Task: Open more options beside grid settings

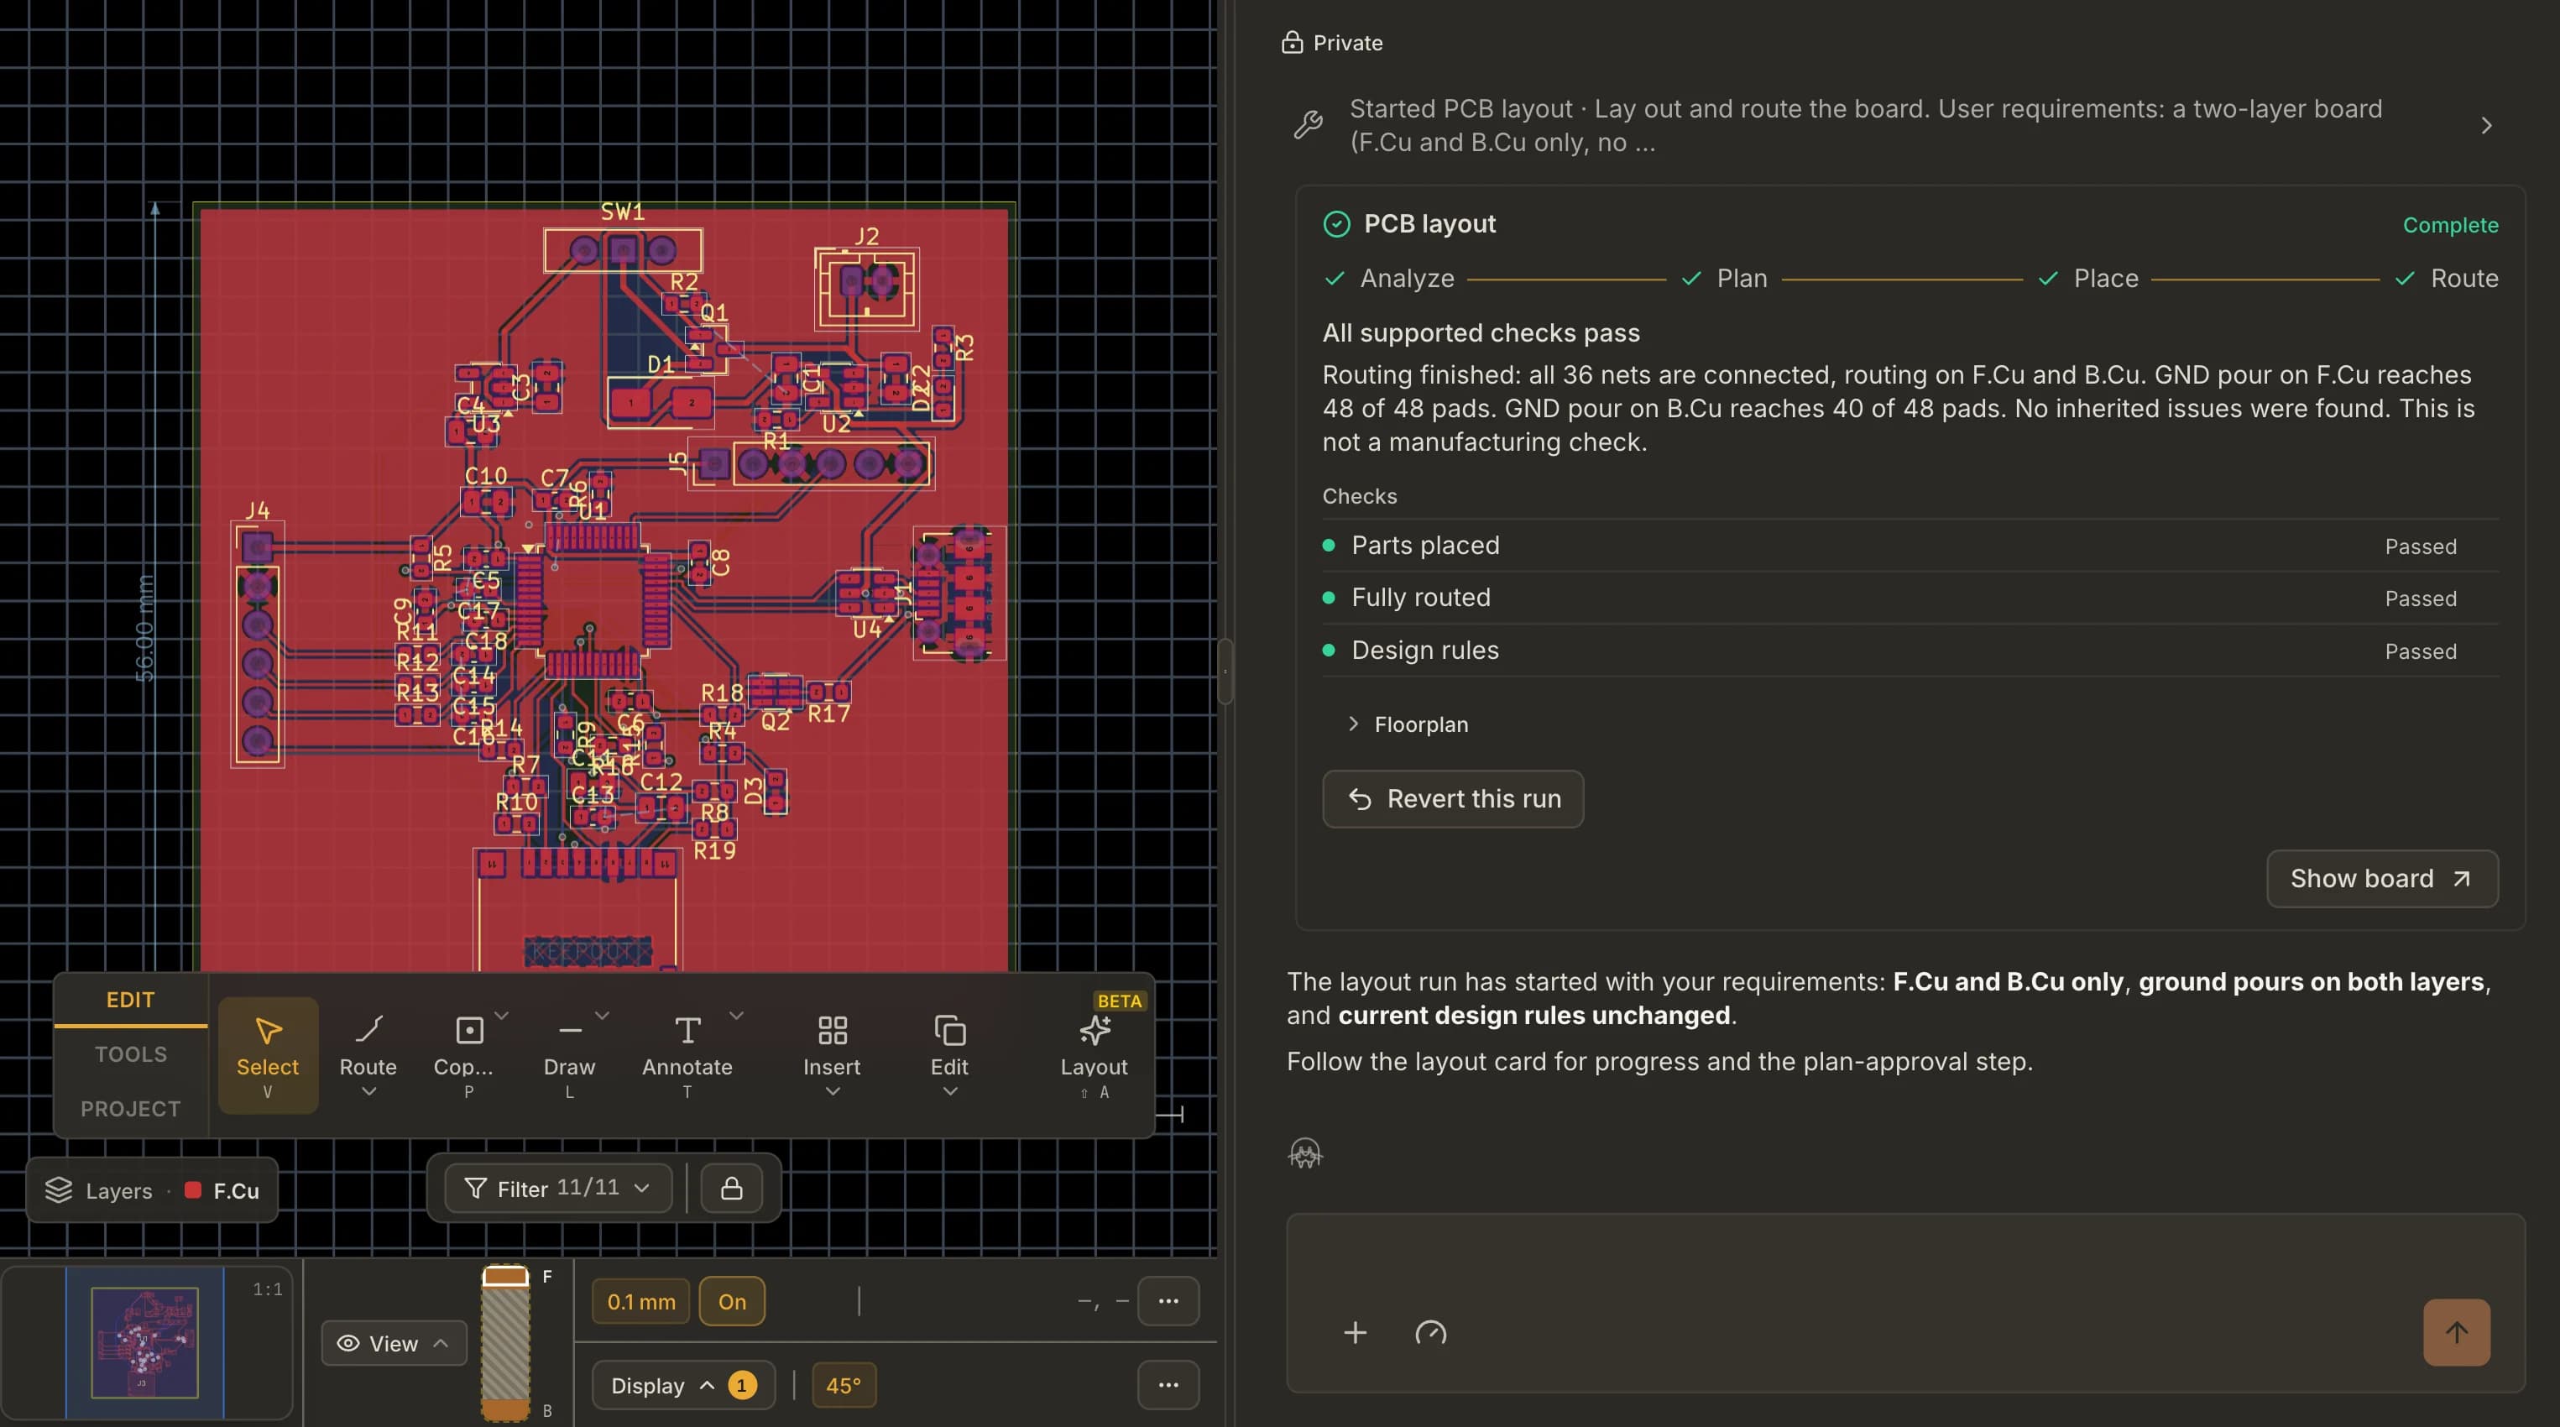Action: (1168, 1301)
